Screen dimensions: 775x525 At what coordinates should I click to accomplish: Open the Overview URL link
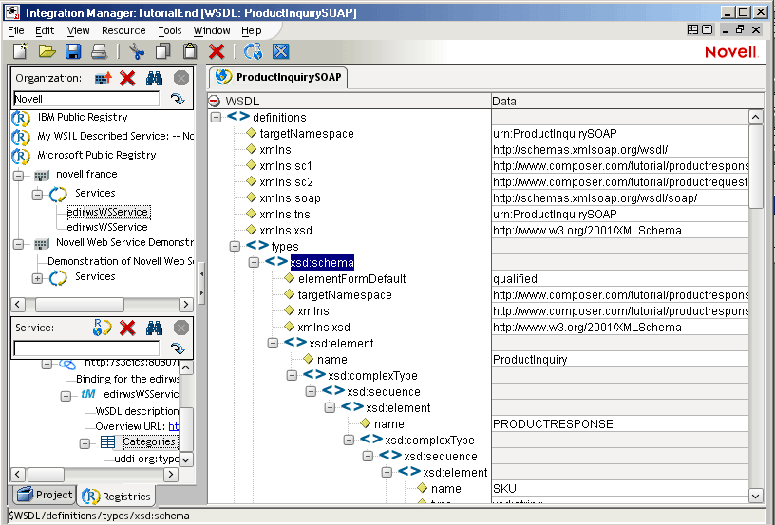click(174, 426)
